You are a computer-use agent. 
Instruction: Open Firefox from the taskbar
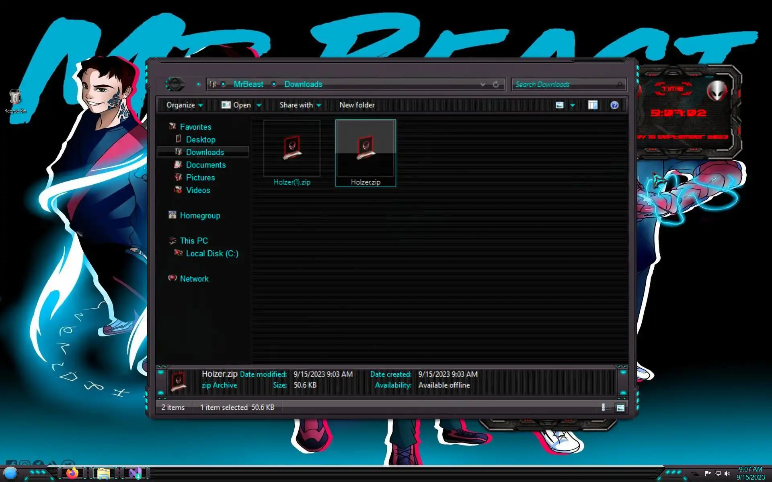point(72,473)
